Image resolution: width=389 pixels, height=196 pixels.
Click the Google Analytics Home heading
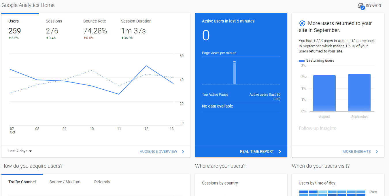pyautogui.click(x=28, y=5)
